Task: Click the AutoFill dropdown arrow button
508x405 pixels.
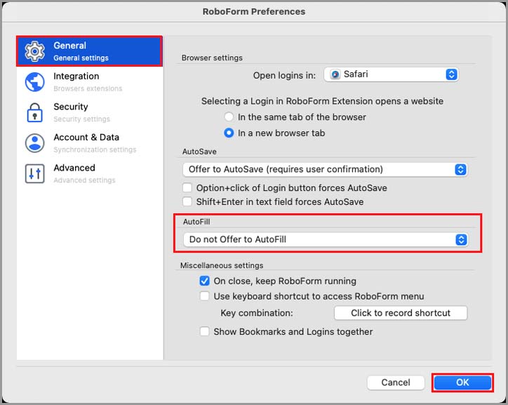Action: pos(461,239)
